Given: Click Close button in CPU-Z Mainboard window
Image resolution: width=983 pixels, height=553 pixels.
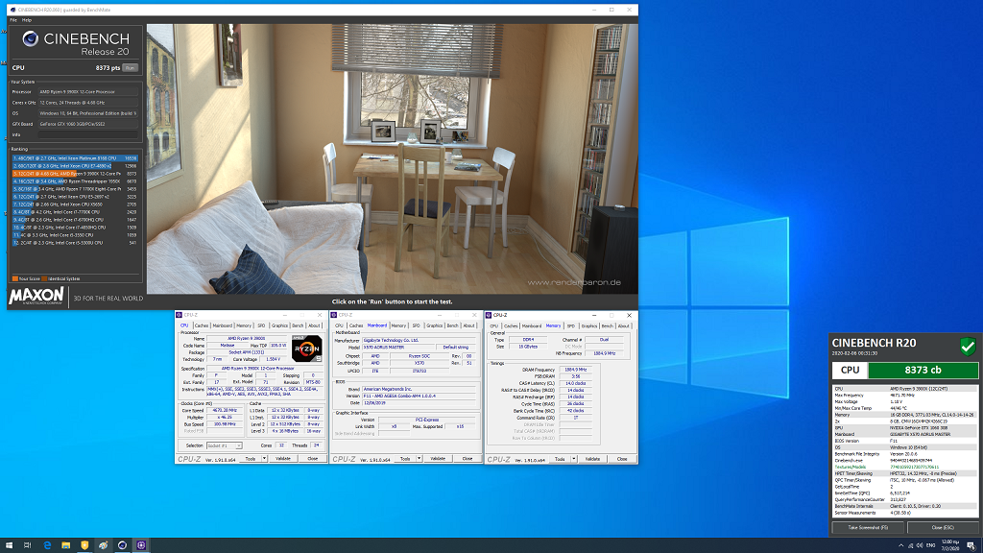Looking at the screenshot, I should tap(468, 459).
